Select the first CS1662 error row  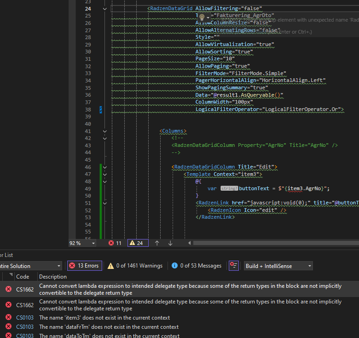point(179,289)
